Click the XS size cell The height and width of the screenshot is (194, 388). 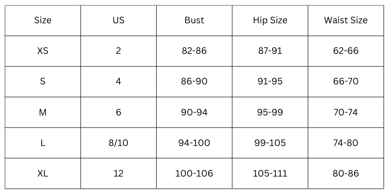(43, 51)
